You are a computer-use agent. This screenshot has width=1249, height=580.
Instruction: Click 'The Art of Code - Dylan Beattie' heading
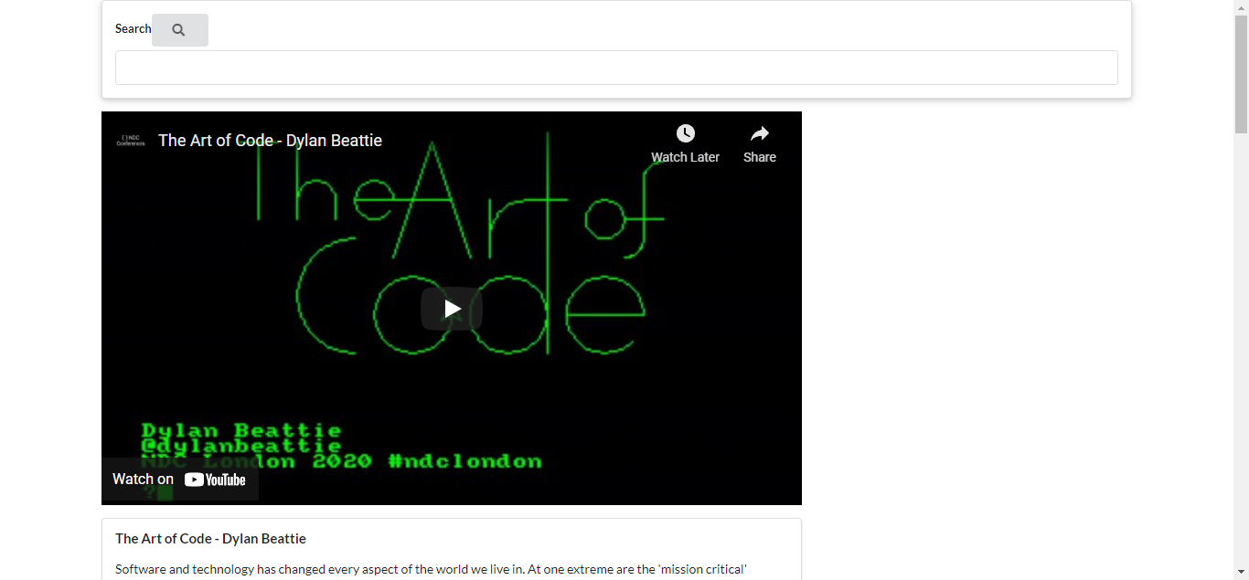point(210,539)
